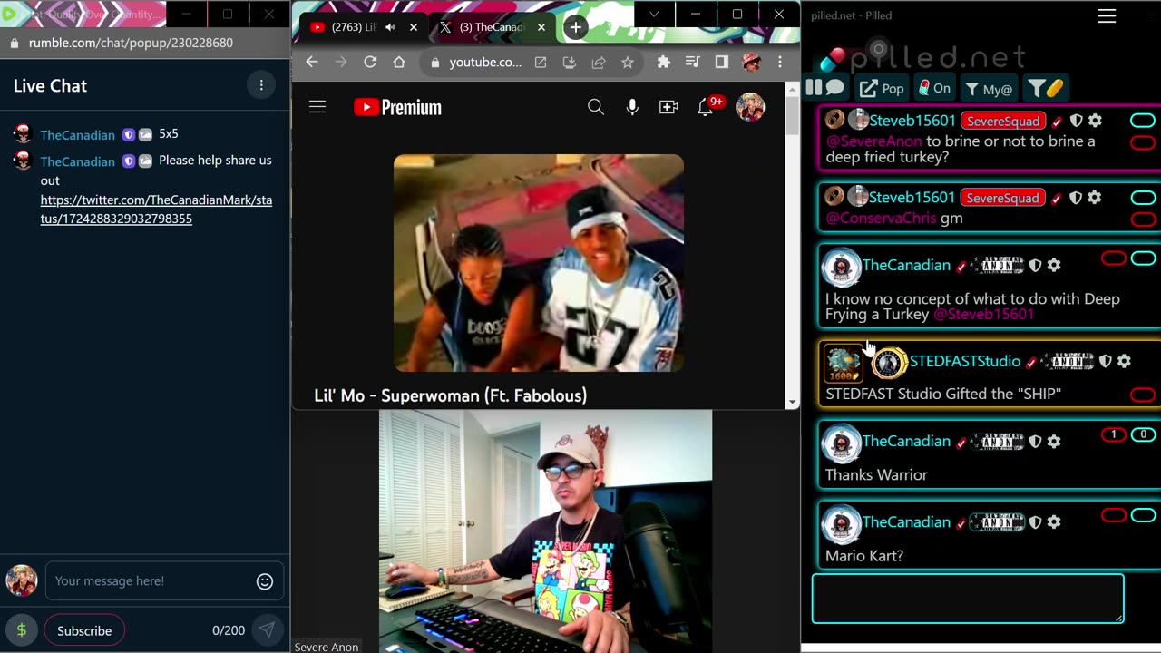Image resolution: width=1161 pixels, height=653 pixels.
Task: Click red pill count 1 on Thanks Warrior
Action: tap(1114, 434)
